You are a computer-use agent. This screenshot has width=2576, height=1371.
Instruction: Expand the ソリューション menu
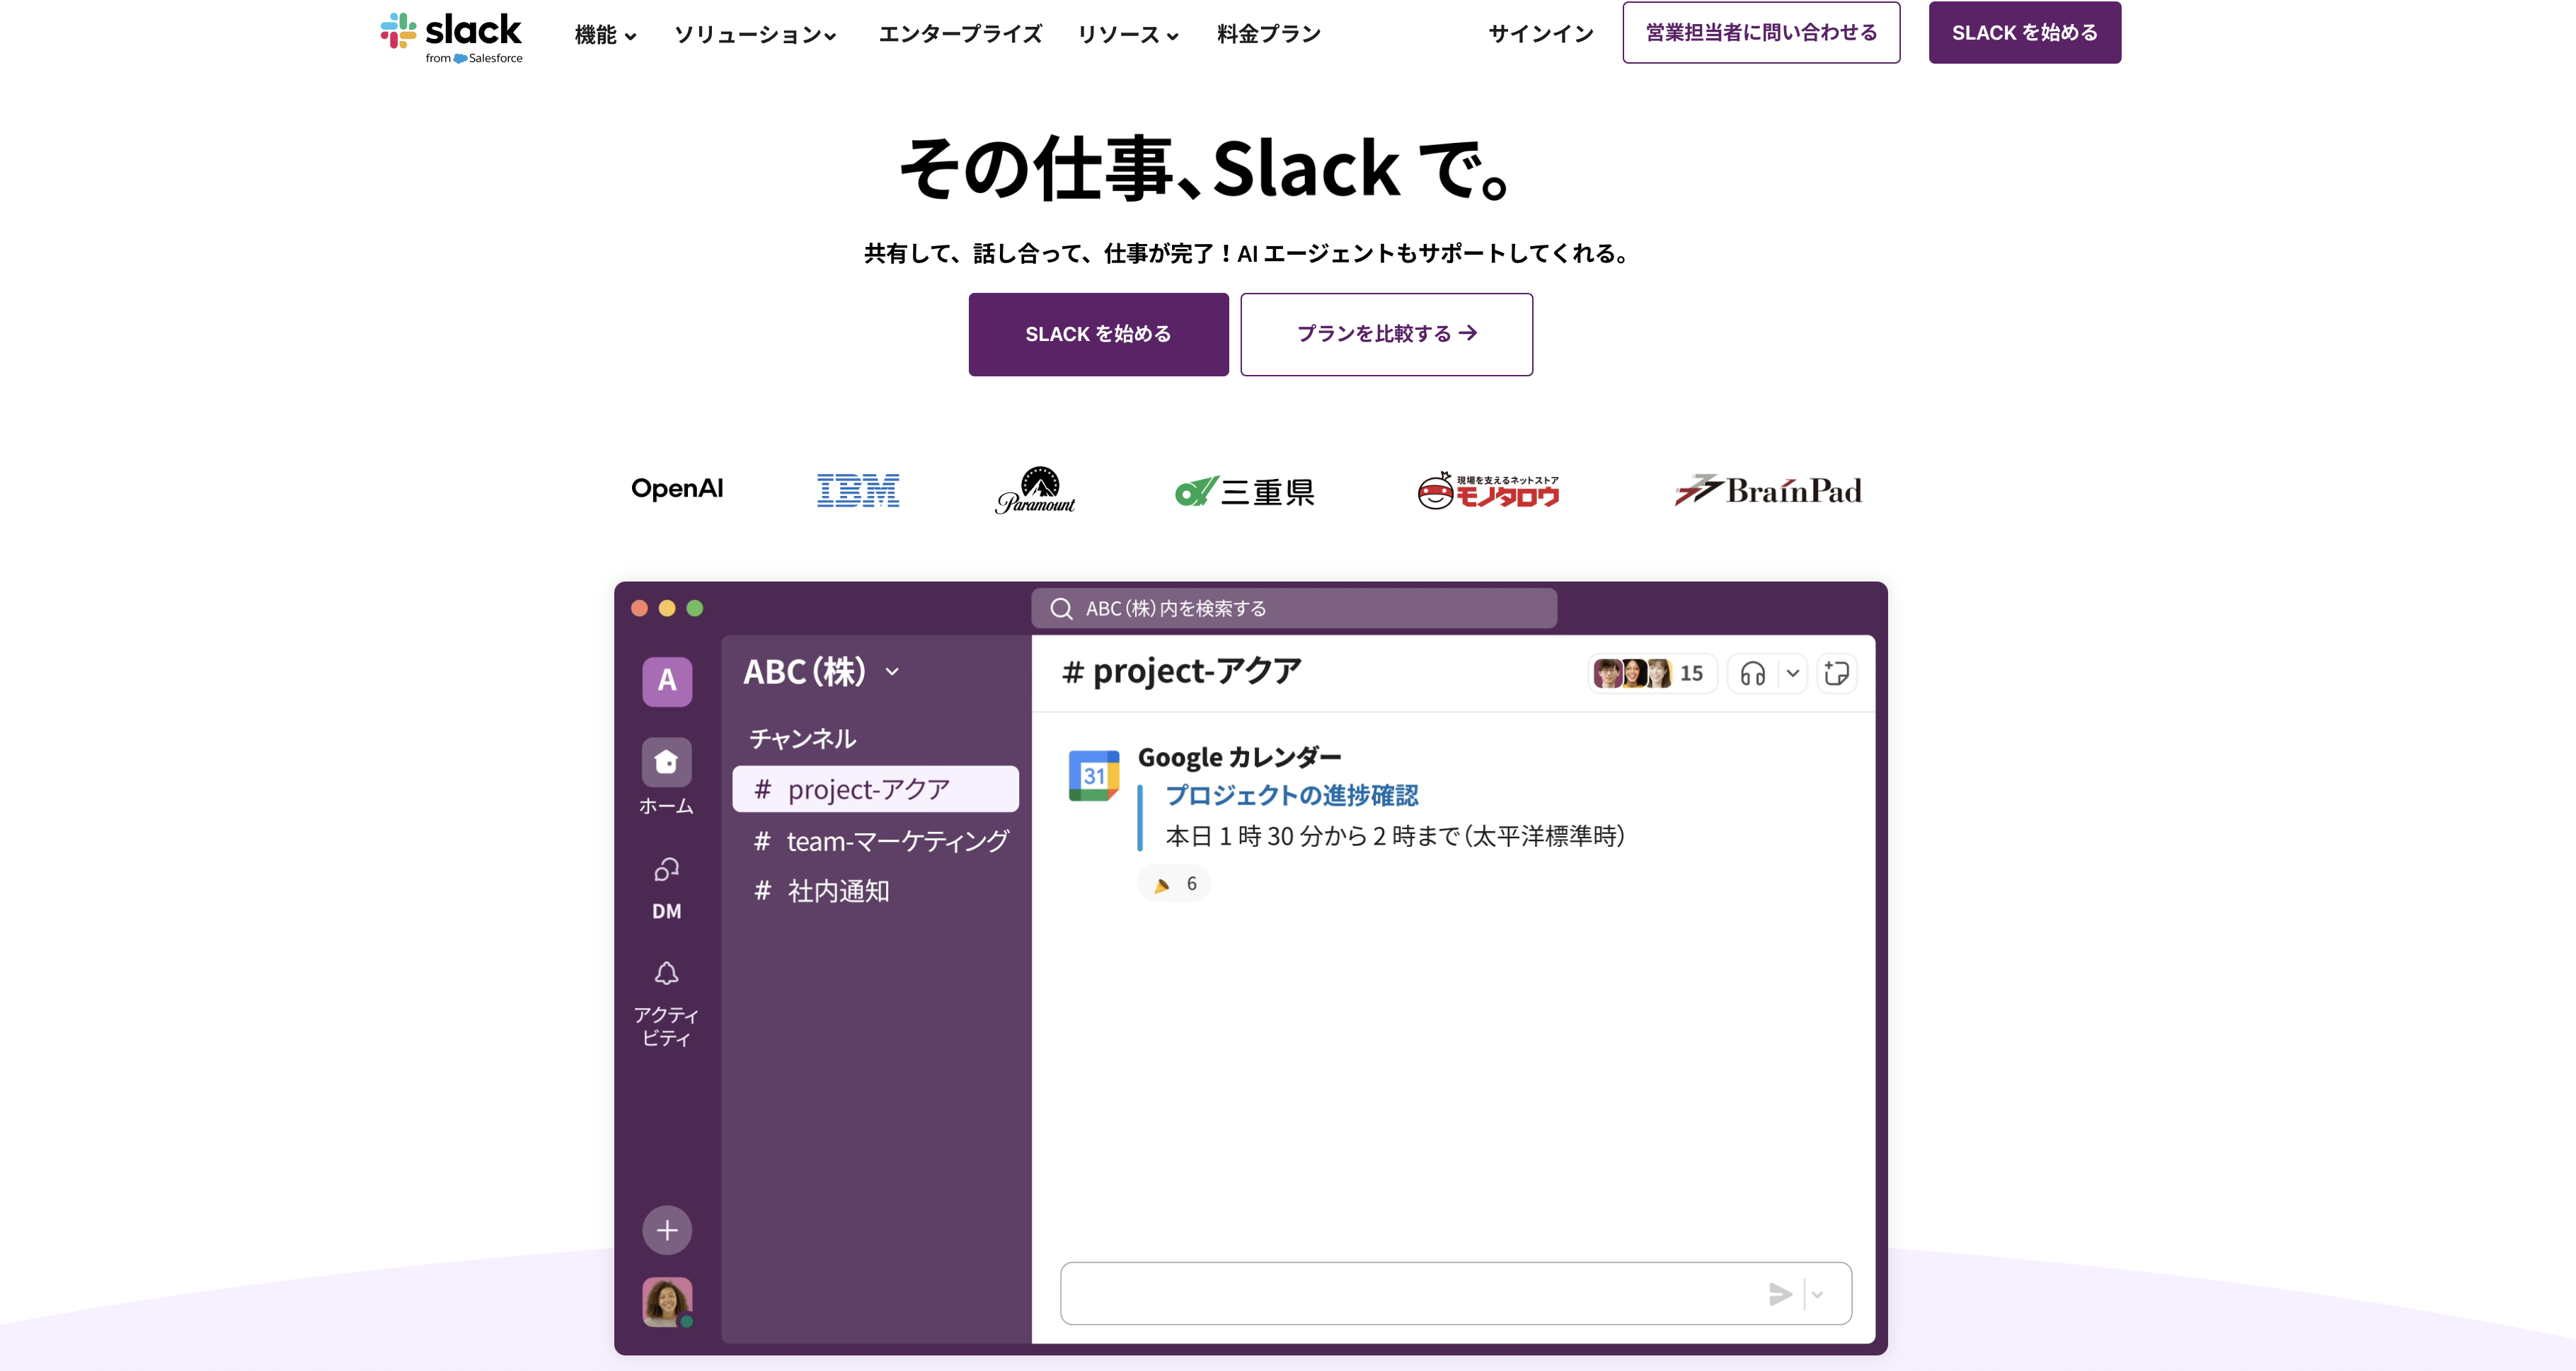pos(755,35)
